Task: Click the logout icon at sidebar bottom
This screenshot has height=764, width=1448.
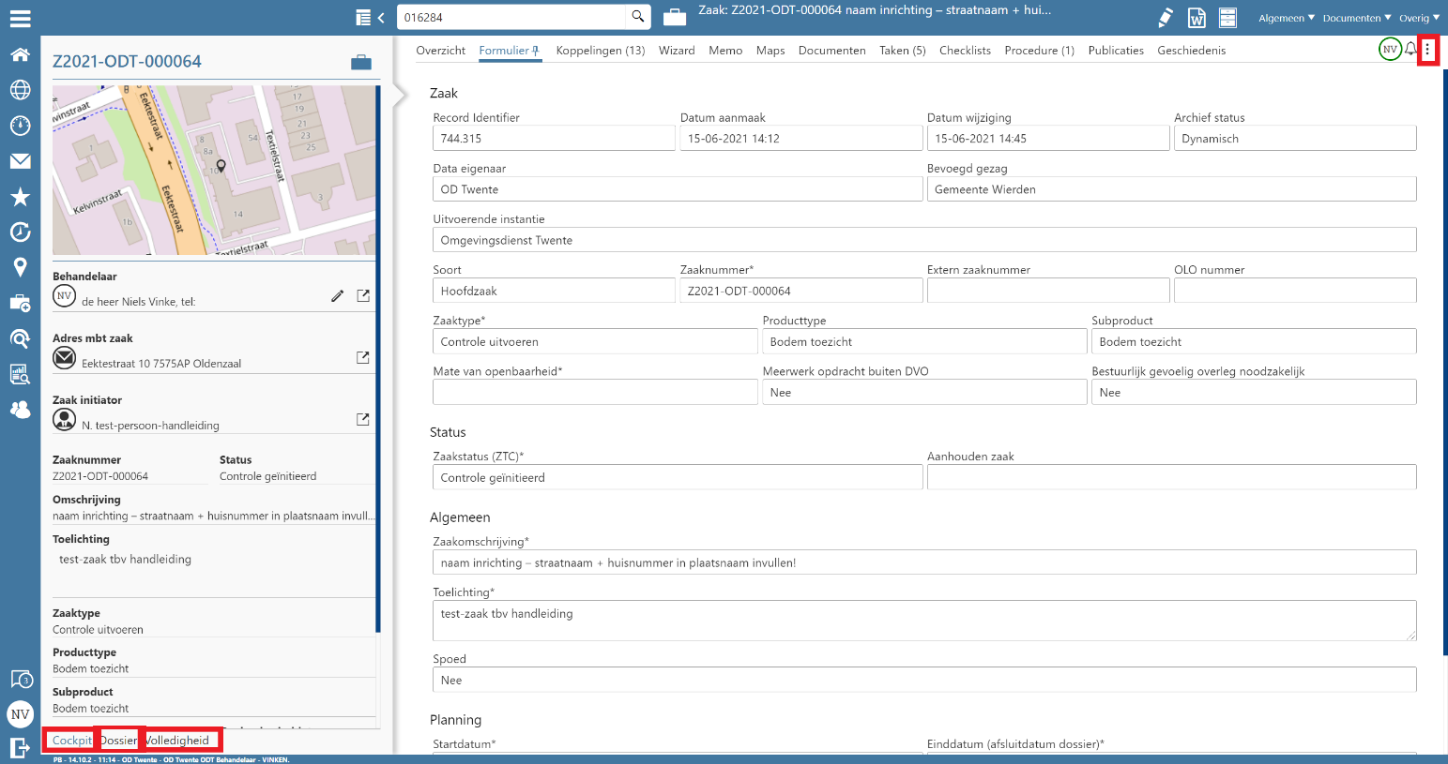Action: click(20, 747)
